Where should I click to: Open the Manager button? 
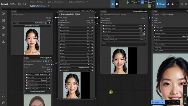click(x=161, y=4)
